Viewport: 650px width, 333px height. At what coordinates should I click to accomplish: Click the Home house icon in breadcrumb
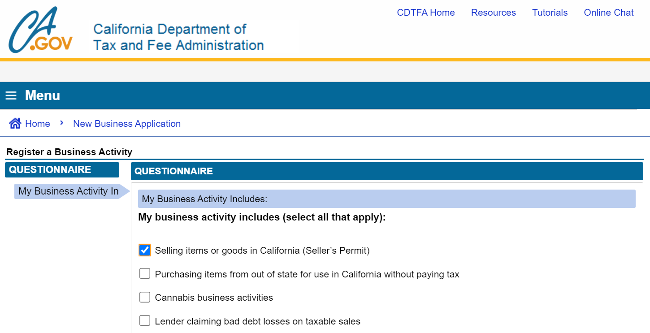pos(15,123)
